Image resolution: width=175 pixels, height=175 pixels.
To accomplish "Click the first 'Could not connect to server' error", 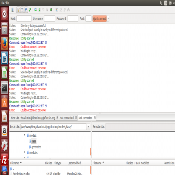I will point(33,47).
